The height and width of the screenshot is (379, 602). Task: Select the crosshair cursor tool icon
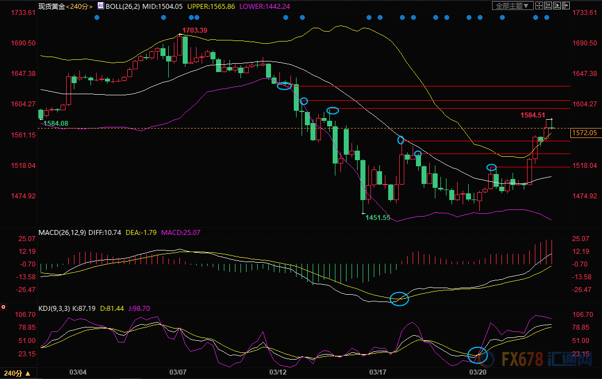click(x=539, y=6)
